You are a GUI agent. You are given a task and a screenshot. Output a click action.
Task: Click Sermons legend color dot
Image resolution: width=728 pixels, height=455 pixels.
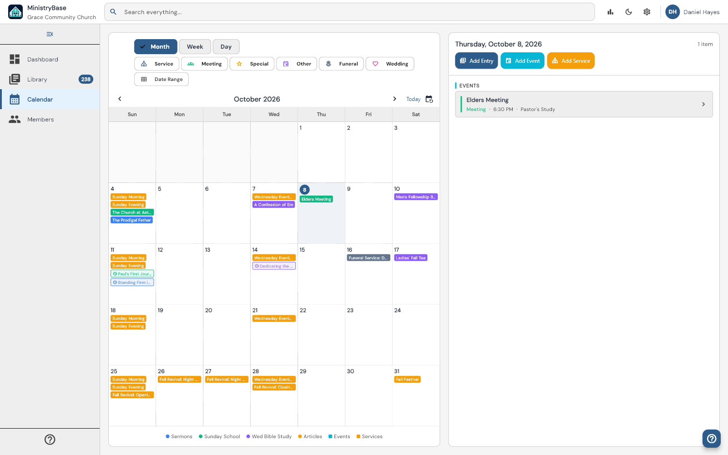[167, 436]
